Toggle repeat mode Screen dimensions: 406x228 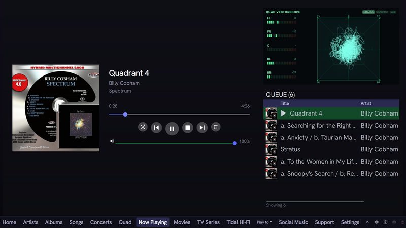[x=215, y=127]
